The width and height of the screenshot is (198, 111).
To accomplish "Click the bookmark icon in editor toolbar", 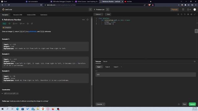I will tap(178, 14).
